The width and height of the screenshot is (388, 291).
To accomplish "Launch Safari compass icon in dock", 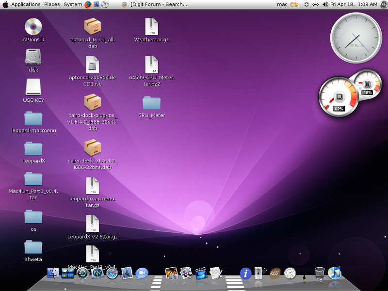I will click(x=112, y=273).
